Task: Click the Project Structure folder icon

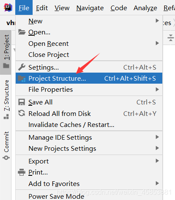Action: point(22,79)
